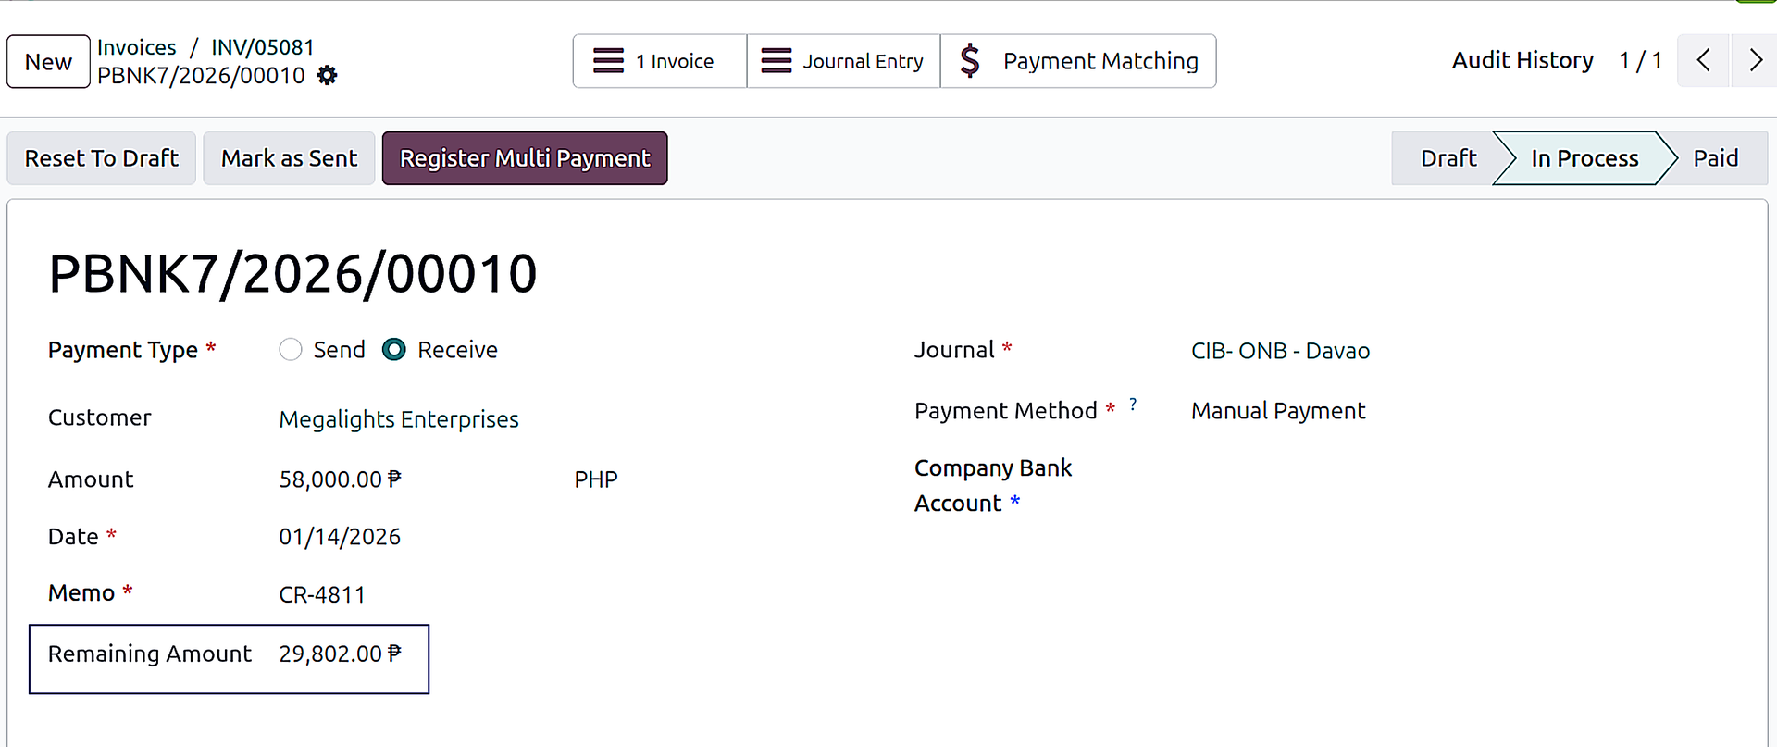Open the Megalights Enterprises customer field
This screenshot has height=747, width=1777.
pos(398,419)
